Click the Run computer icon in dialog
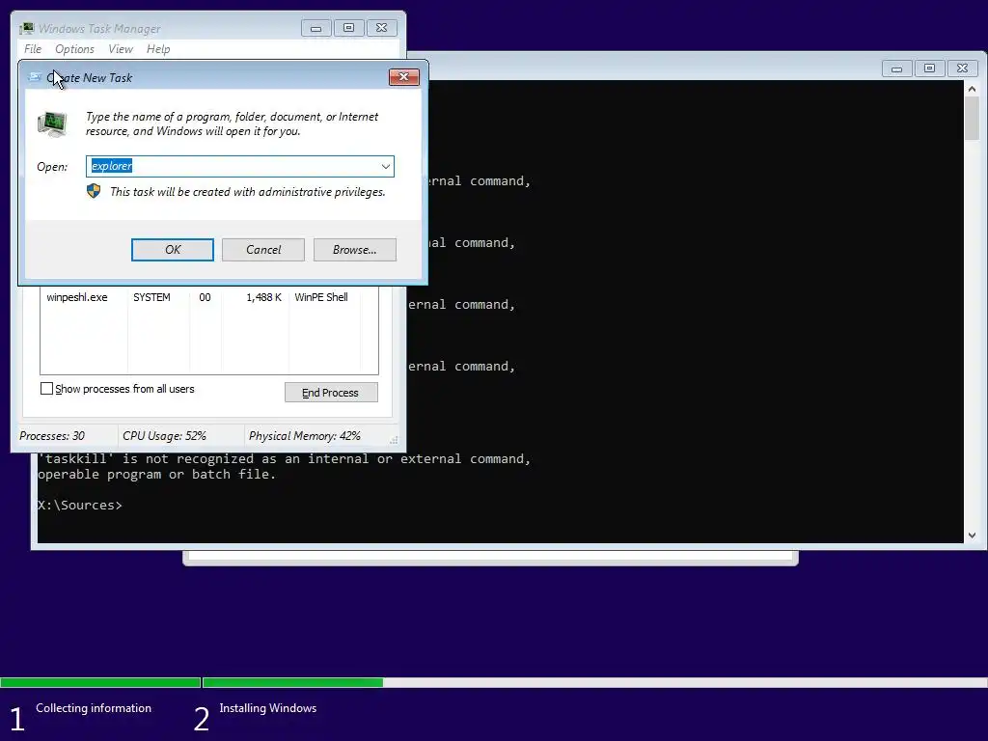 52,123
